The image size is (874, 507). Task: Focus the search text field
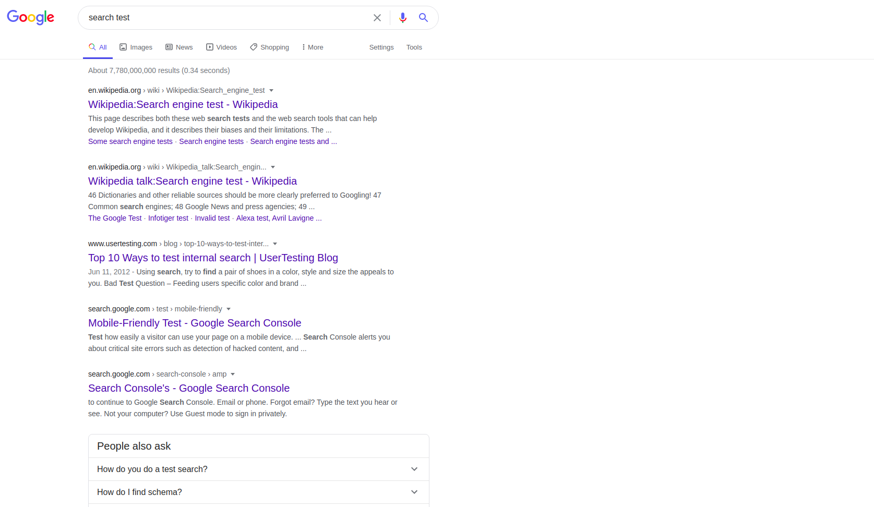pos(227,18)
